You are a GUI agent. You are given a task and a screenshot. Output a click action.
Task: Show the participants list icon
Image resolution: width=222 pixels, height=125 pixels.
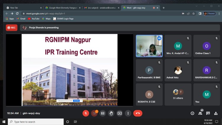point(200,113)
